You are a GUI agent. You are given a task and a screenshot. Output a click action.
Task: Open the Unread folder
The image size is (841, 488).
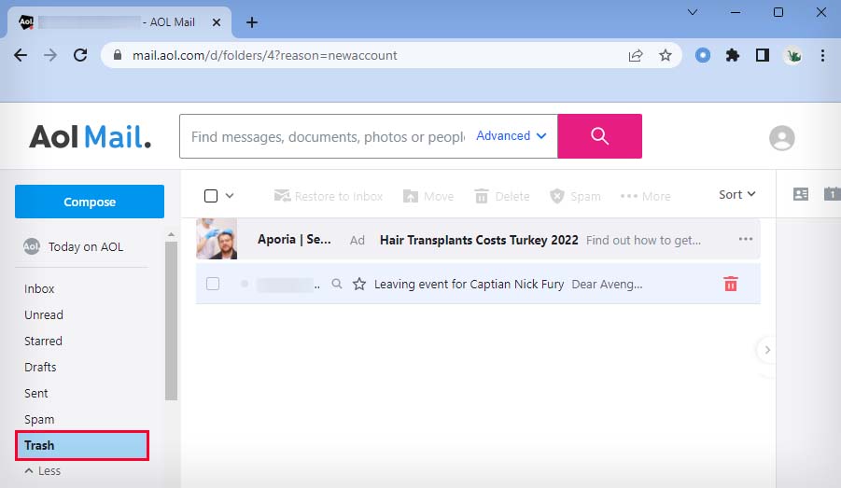point(44,314)
